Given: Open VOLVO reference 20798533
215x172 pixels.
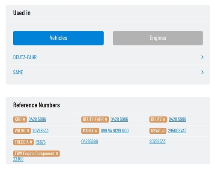Looking at the screenshot, I should (x=40, y=131).
